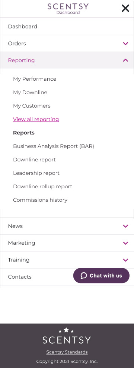Expand the News menu chevron
The height and width of the screenshot is (368, 134).
click(125, 226)
